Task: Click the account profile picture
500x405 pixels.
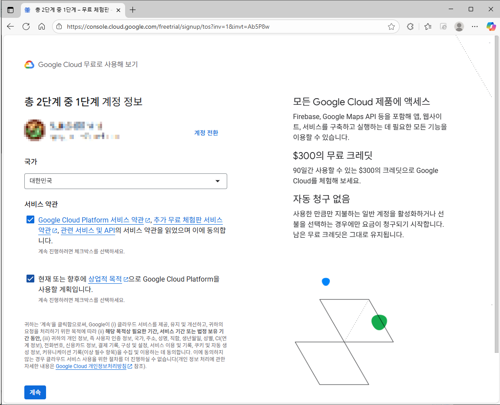Action: point(35,130)
